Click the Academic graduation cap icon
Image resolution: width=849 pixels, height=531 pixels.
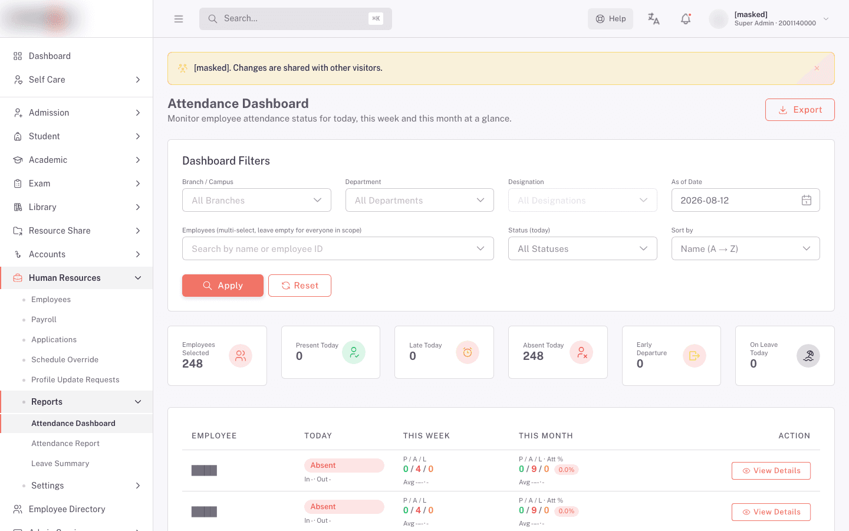pos(18,160)
